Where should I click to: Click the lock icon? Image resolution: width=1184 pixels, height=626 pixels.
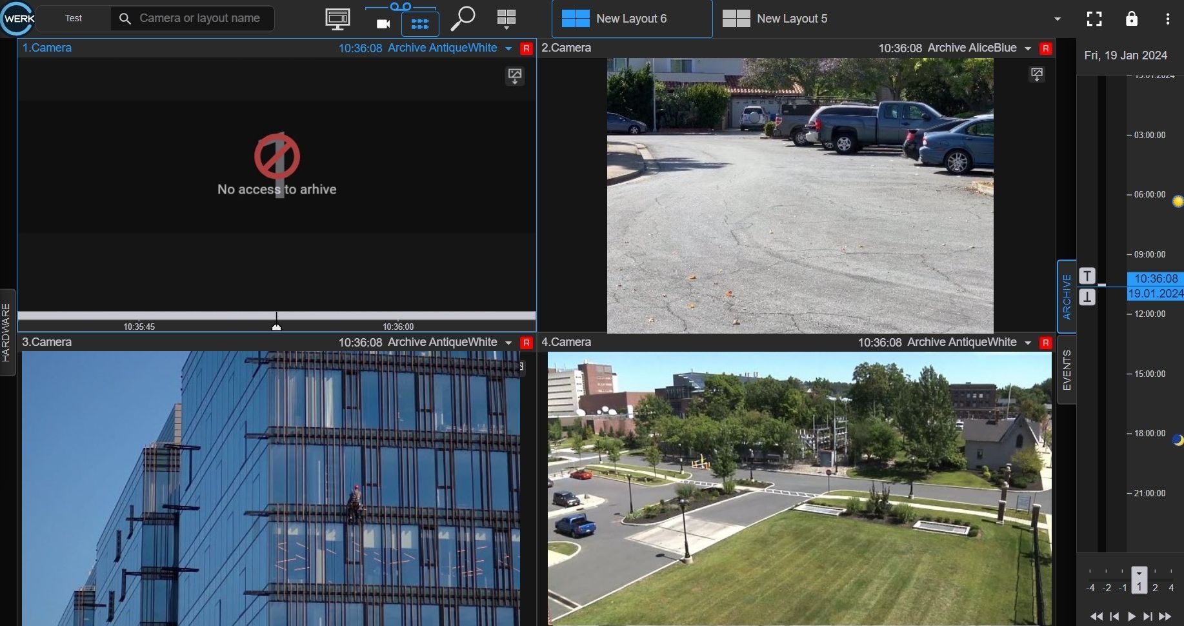click(1132, 19)
